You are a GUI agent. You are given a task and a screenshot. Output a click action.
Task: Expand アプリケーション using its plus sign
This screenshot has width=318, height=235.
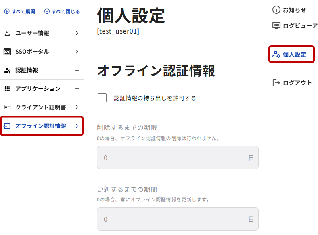point(77,89)
